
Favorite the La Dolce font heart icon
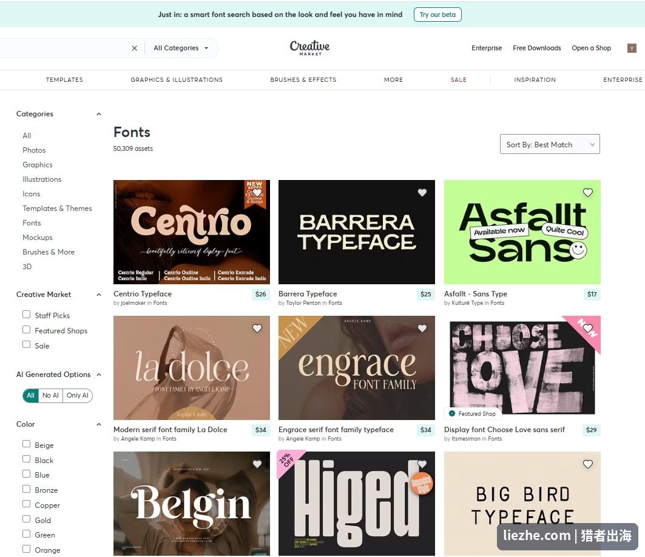point(257,329)
